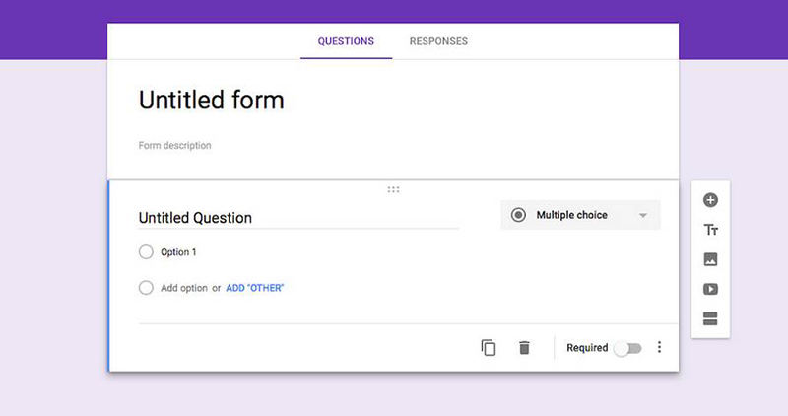Open the Multiple choice question type dropdown
Viewport: 788px width, 416px height.
580,215
